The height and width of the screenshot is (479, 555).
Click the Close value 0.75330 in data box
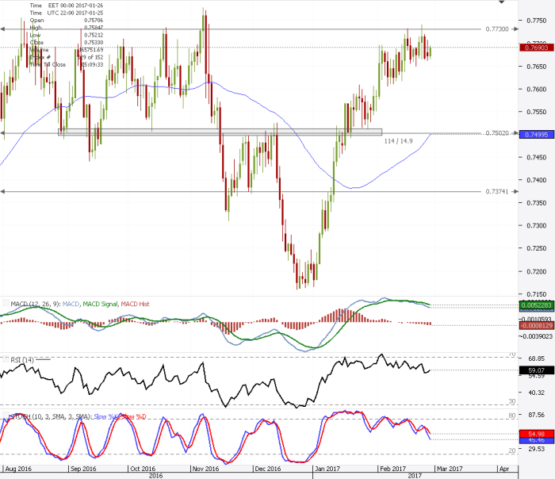coord(94,43)
